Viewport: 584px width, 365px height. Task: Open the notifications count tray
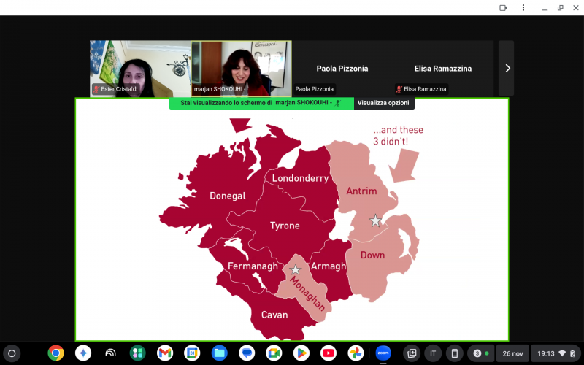pyautogui.click(x=481, y=353)
